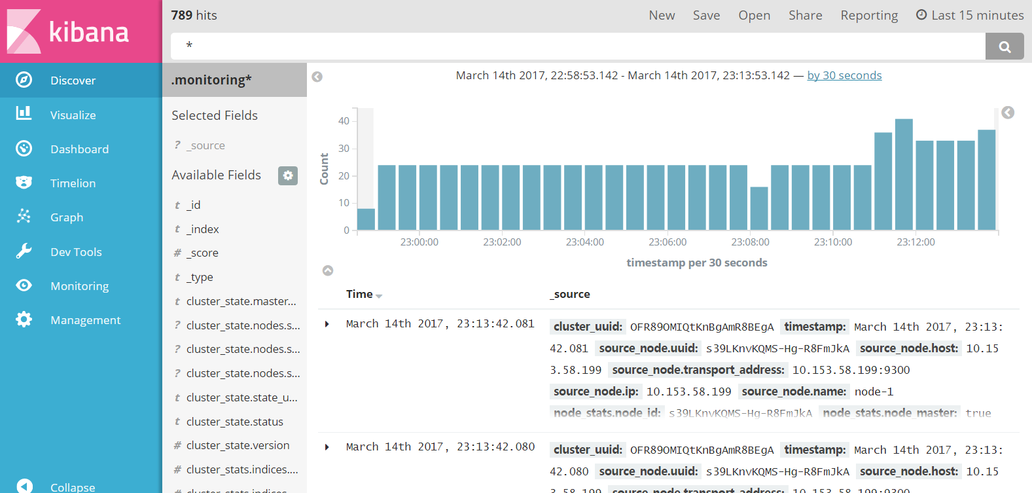This screenshot has width=1032, height=493.
Task: Select Timelion label in sidebar
Action: click(x=73, y=183)
